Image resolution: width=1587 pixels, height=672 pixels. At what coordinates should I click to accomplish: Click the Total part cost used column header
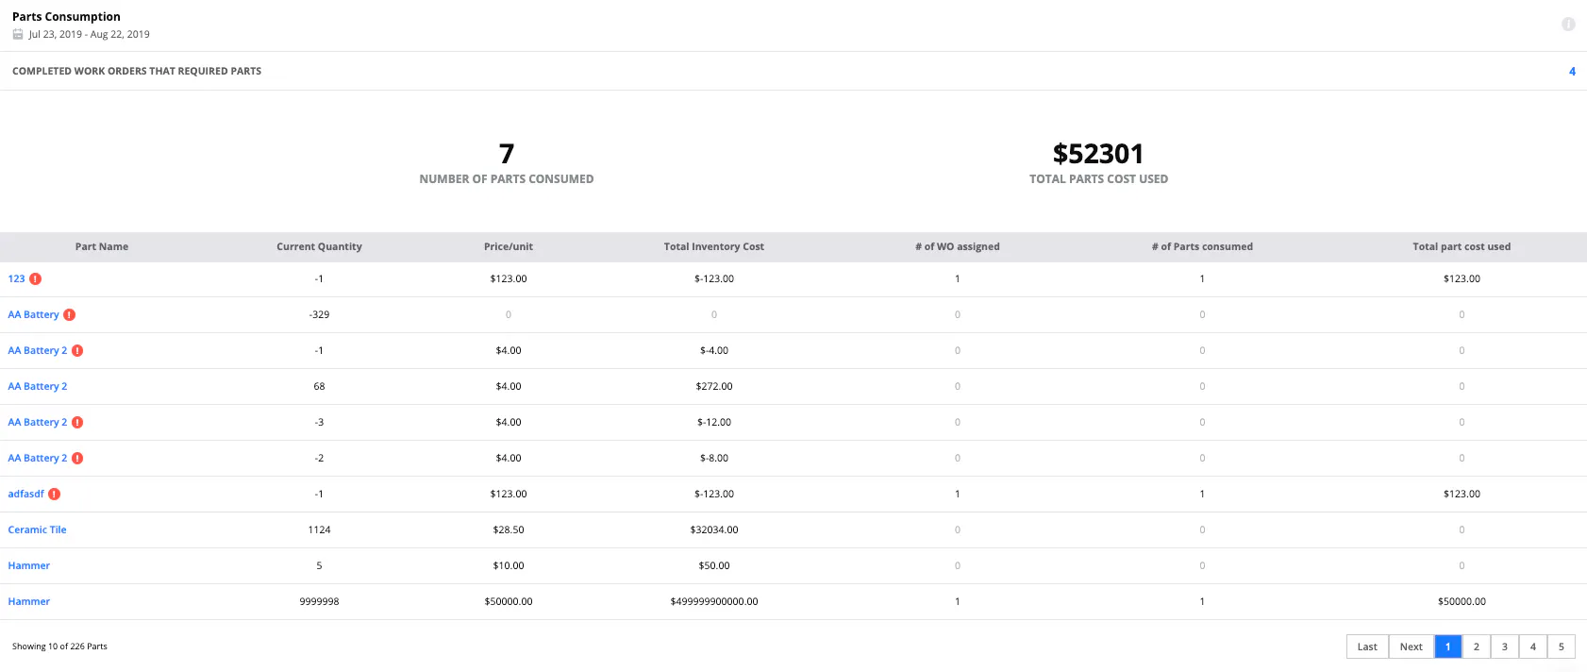1462,246
